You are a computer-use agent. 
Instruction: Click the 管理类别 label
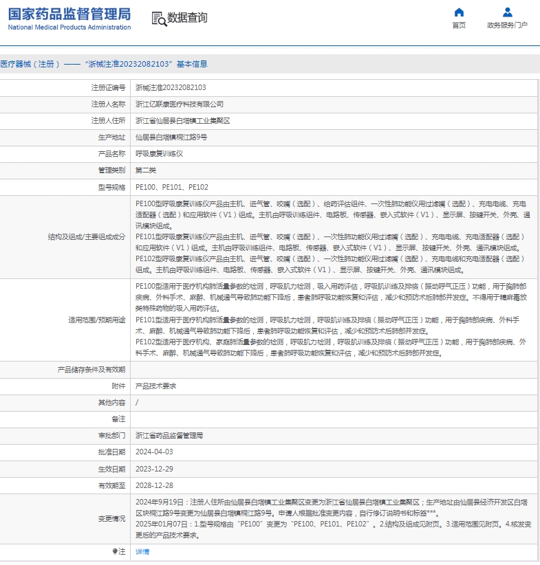point(112,170)
